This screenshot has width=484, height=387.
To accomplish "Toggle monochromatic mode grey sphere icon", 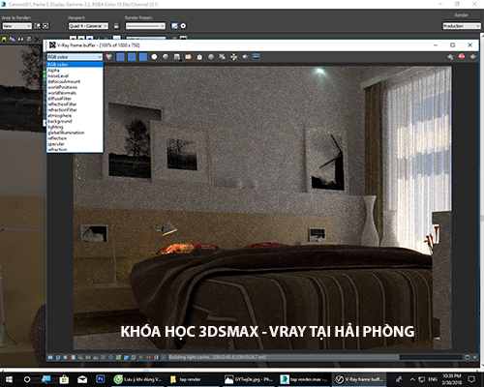I will [166, 57].
